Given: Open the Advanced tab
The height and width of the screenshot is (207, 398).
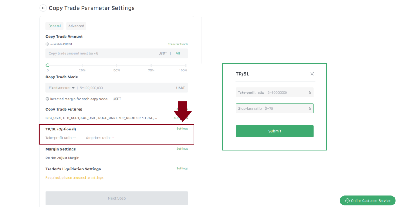Looking at the screenshot, I should tap(76, 26).
